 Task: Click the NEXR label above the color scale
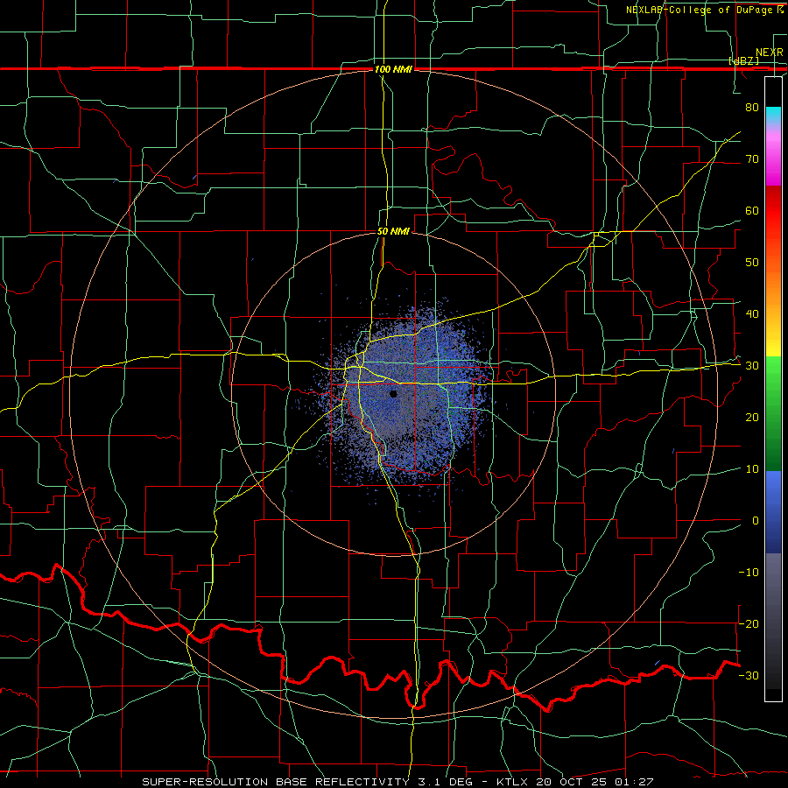769,53
